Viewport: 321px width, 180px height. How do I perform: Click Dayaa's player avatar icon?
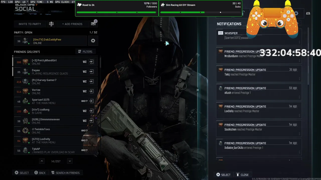point(25,71)
